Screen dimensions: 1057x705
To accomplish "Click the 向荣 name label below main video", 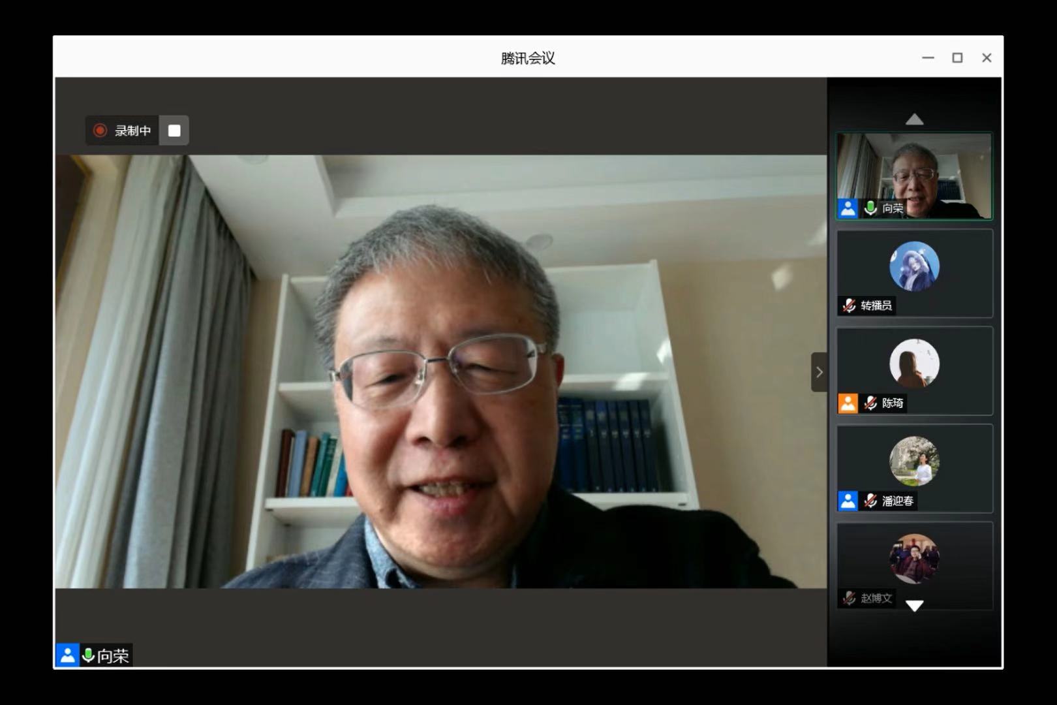I will point(113,655).
